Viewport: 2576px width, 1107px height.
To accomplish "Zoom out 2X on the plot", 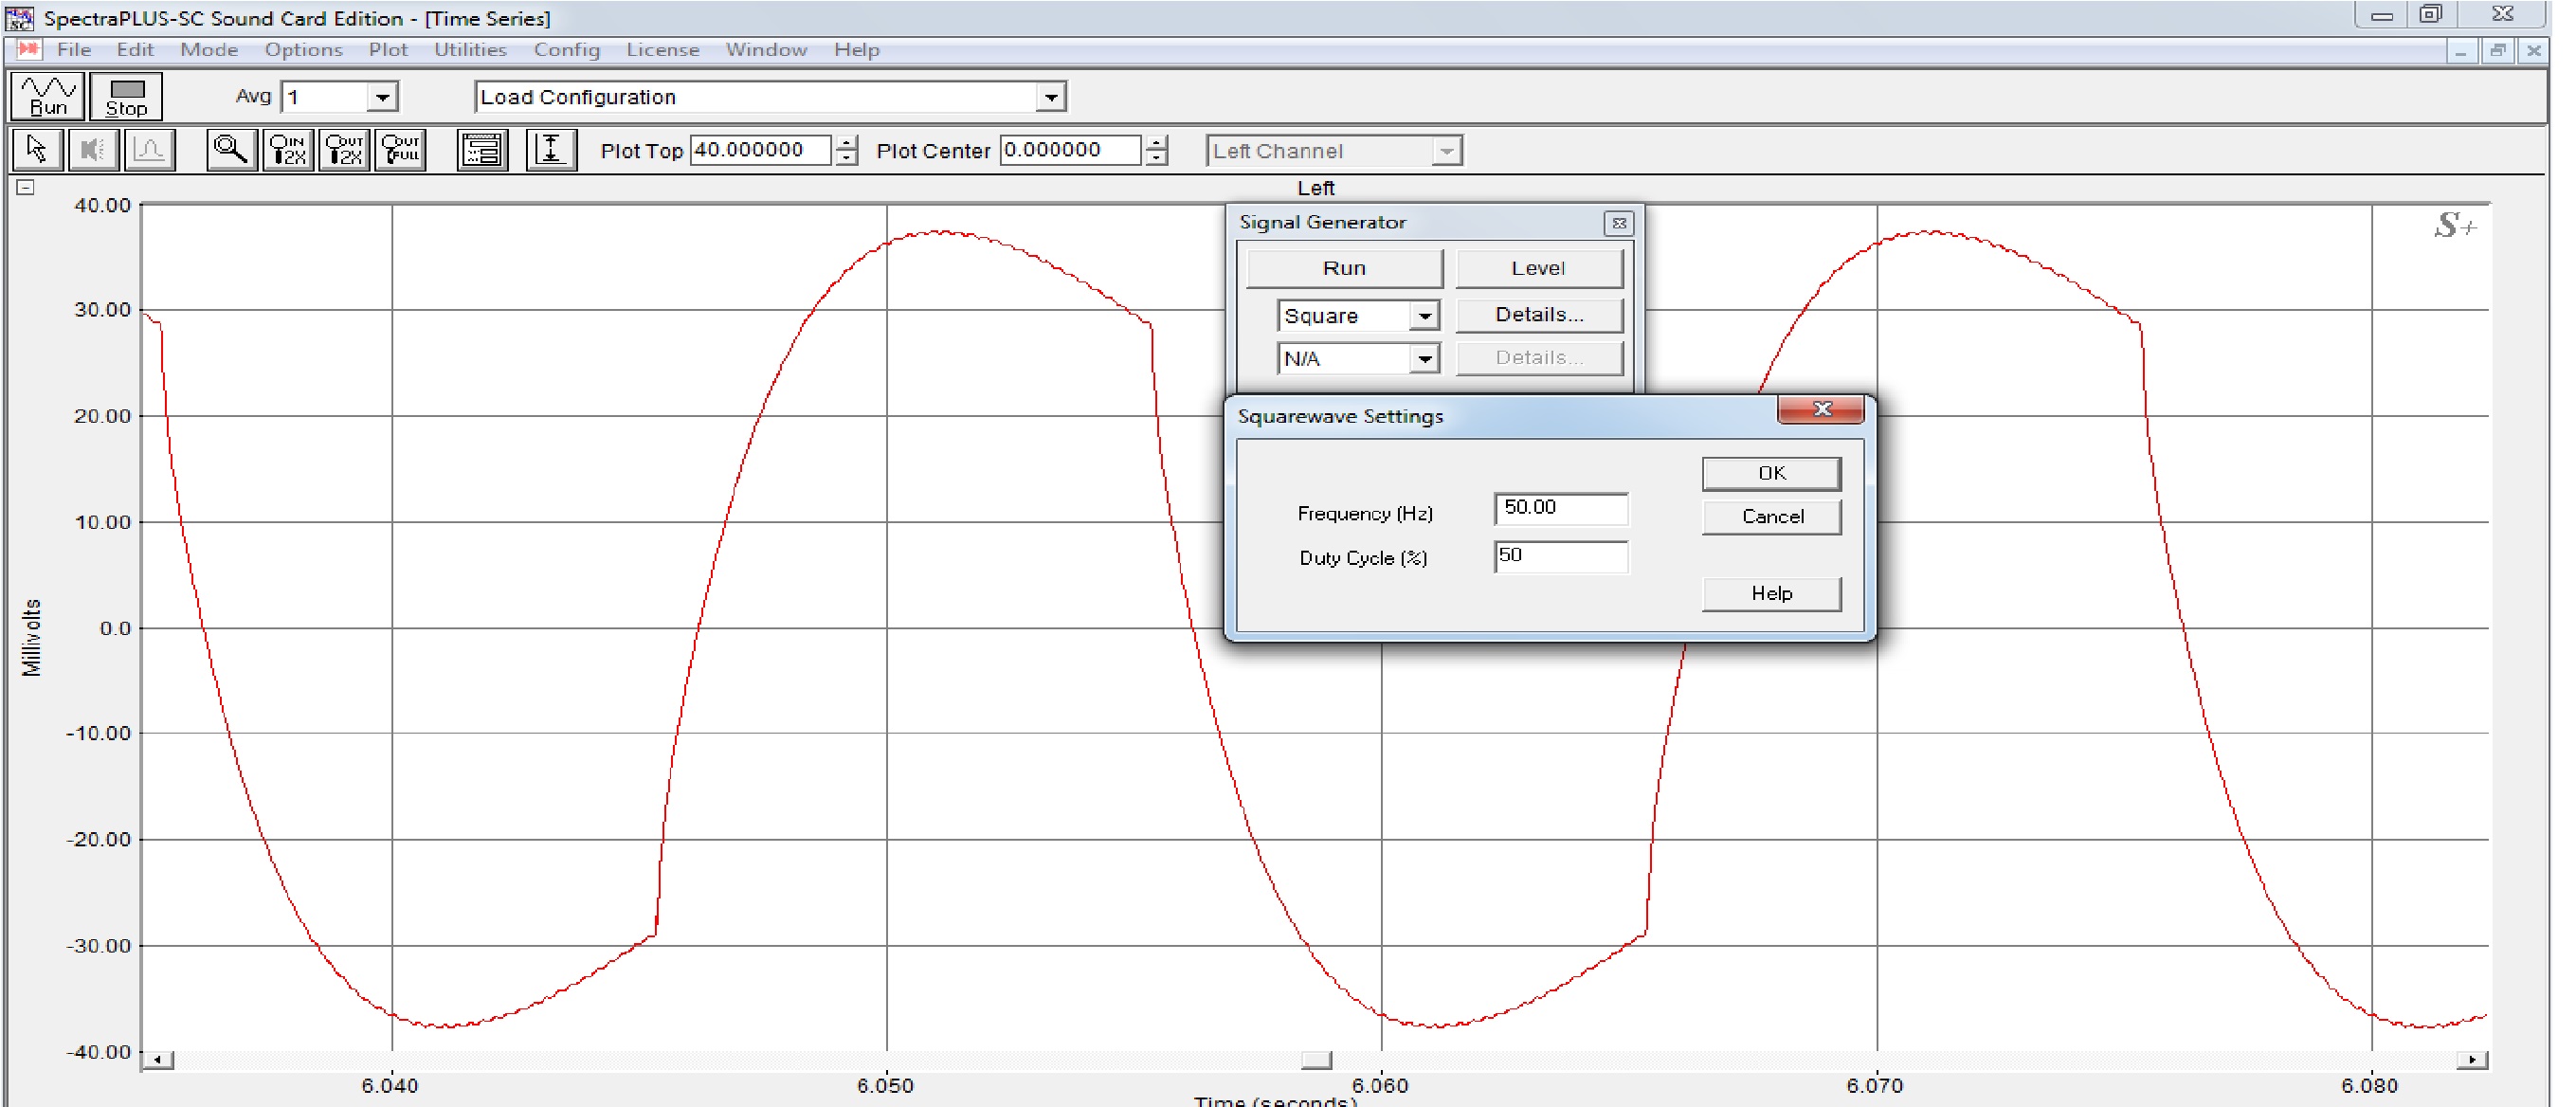I will click(344, 150).
